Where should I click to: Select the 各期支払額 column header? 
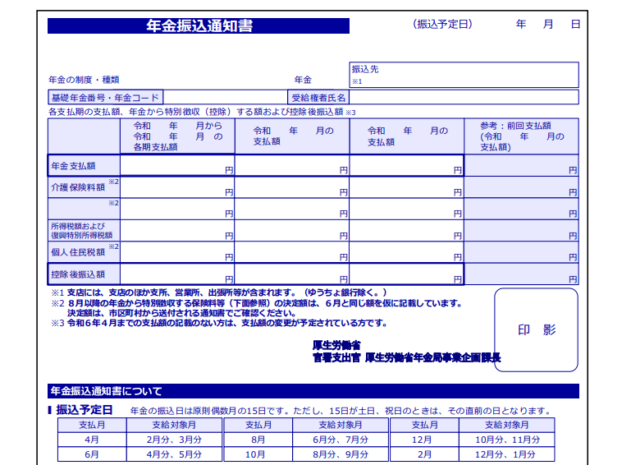[x=177, y=136]
